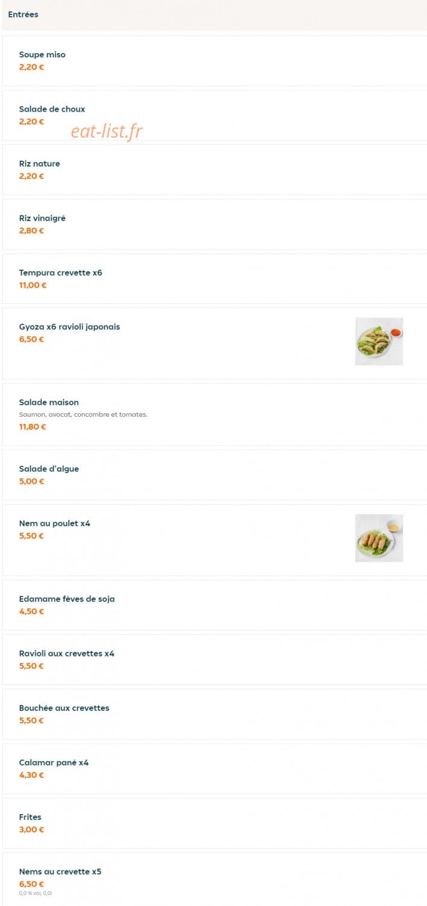Viewport: 427px width, 906px height.
Task: Click the eat-list.fr watermark link
Action: [107, 130]
